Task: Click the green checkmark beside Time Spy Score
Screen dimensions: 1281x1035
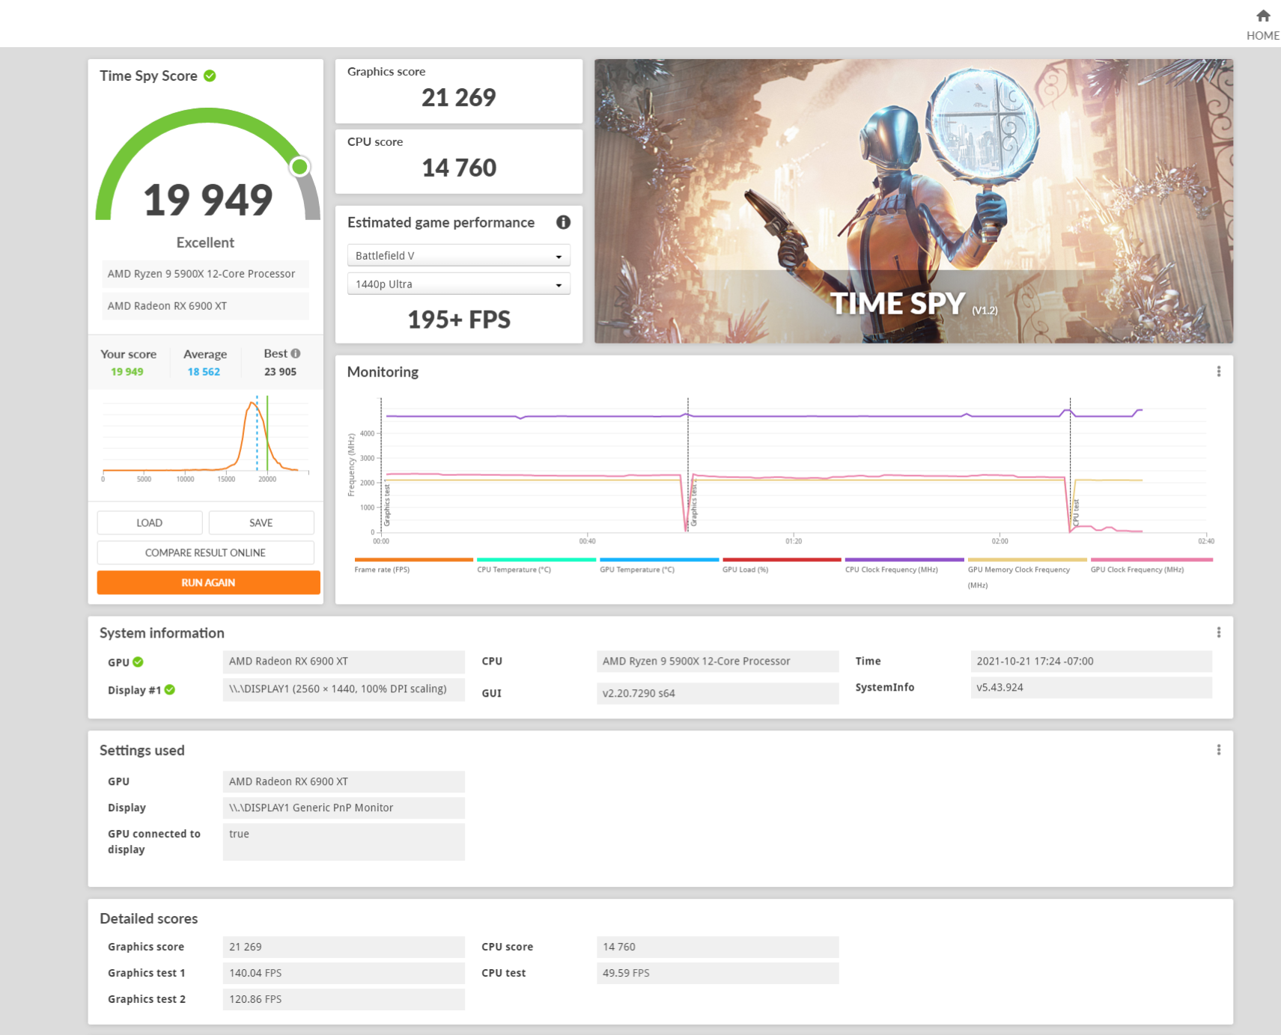Action: click(x=210, y=76)
